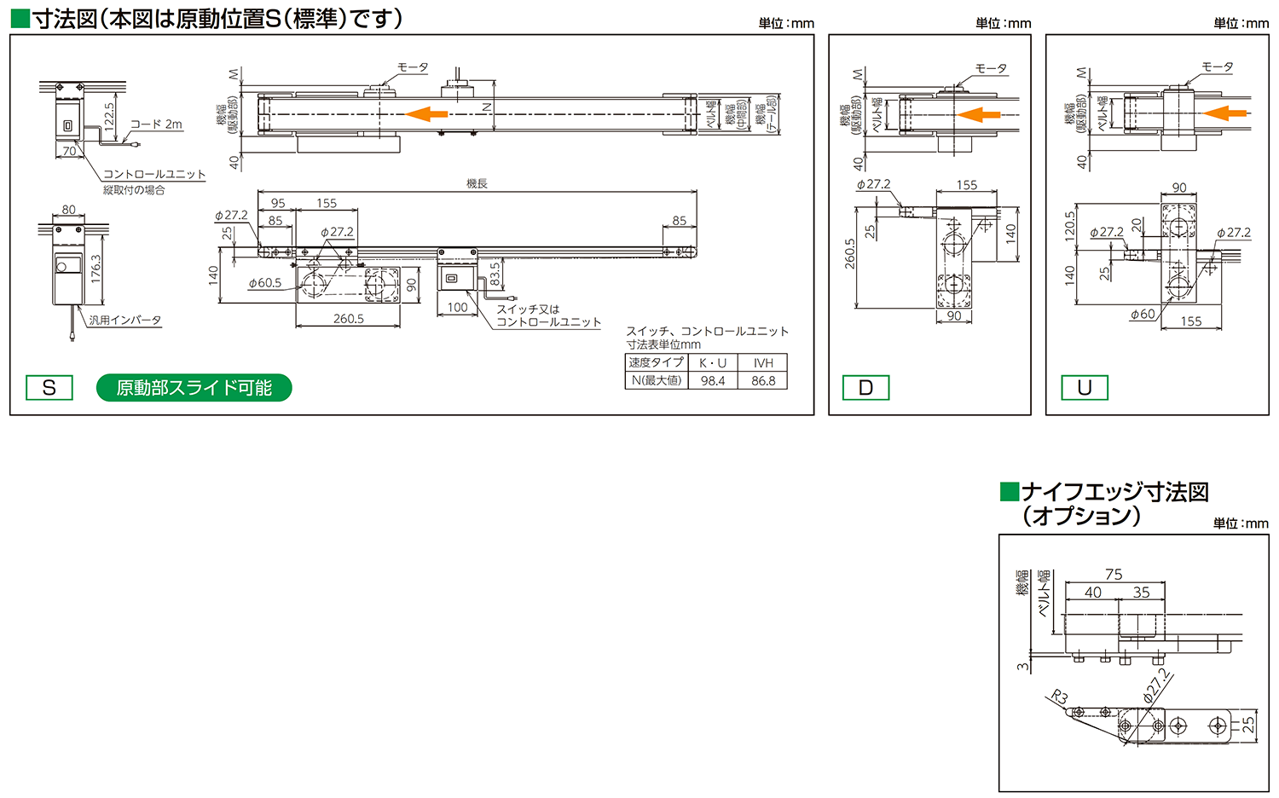
Task: Click the '83.5' dimension
Action: (495, 275)
